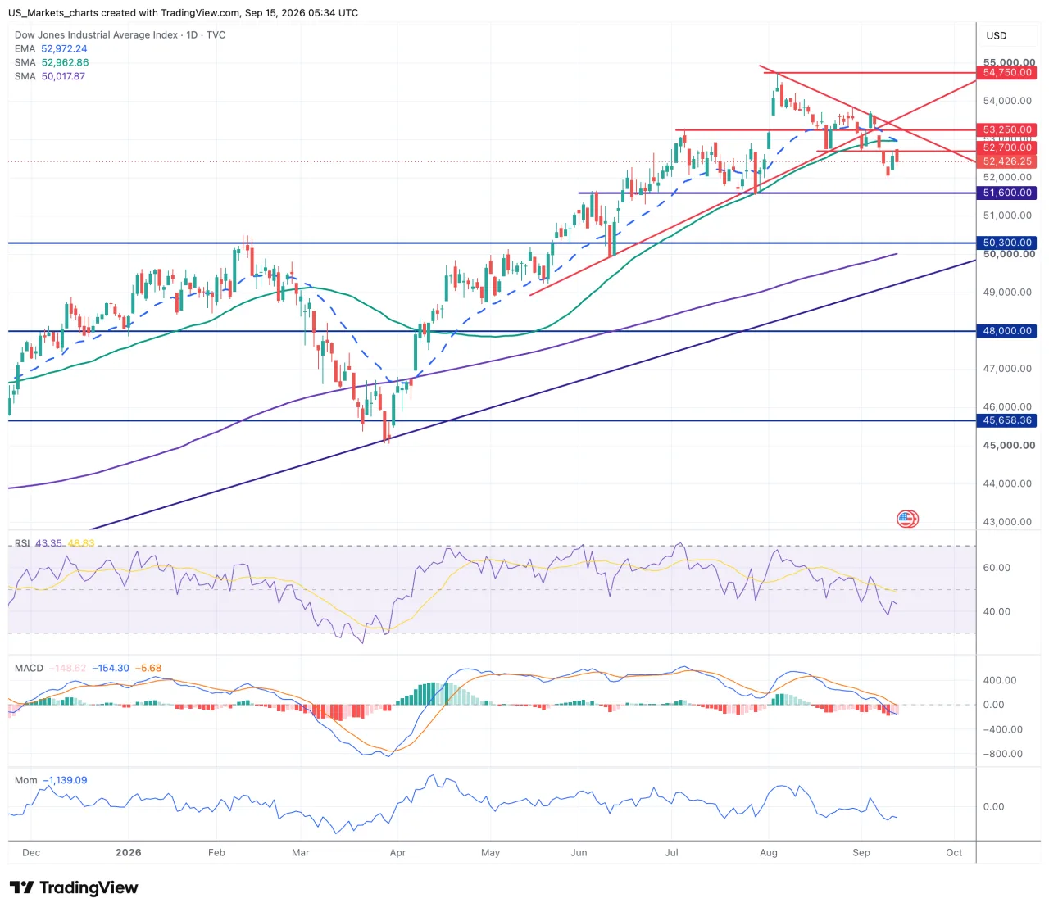Select the Mom value -1,139.09
This screenshot has width=1049, height=912.
(x=66, y=780)
